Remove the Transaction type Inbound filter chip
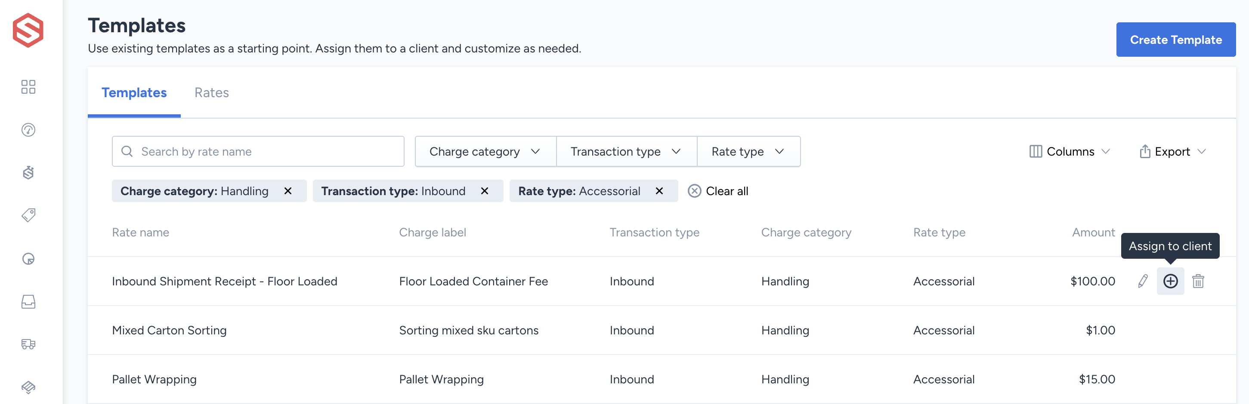This screenshot has width=1249, height=404. coord(484,191)
